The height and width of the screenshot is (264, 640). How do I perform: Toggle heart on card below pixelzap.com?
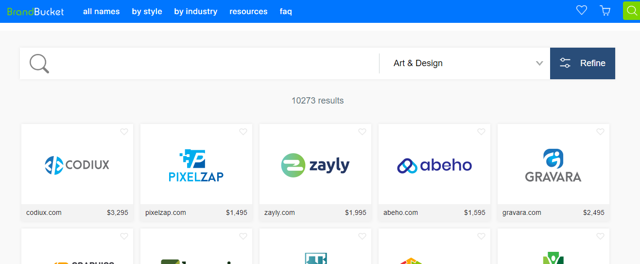(x=243, y=236)
